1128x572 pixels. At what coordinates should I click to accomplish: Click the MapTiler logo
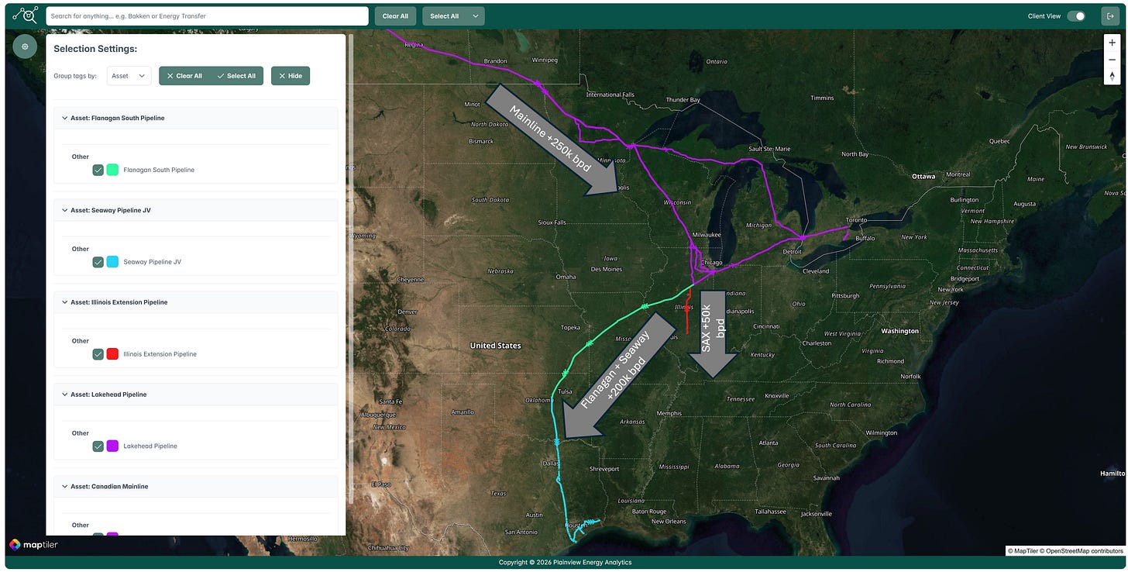pos(33,545)
